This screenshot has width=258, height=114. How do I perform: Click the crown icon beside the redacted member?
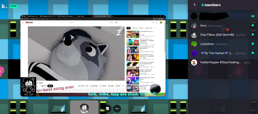[253, 16]
